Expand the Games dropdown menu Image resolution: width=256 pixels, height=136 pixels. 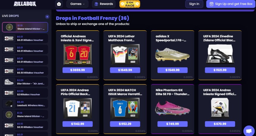point(77,4)
